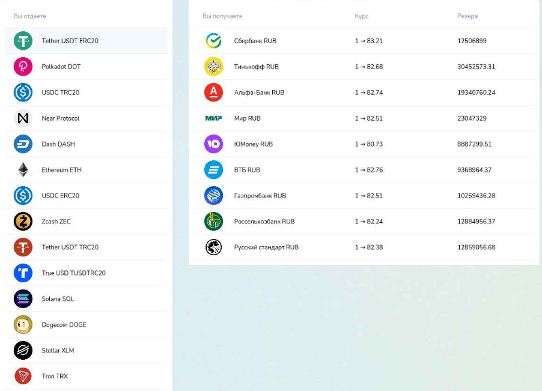542x391 pixels.
Task: Click the Россельхозбанк RUB label
Action: coord(264,222)
